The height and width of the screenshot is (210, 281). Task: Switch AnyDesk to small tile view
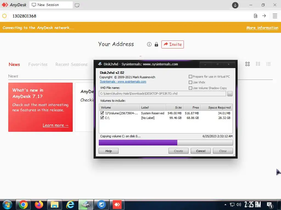pos(258,64)
